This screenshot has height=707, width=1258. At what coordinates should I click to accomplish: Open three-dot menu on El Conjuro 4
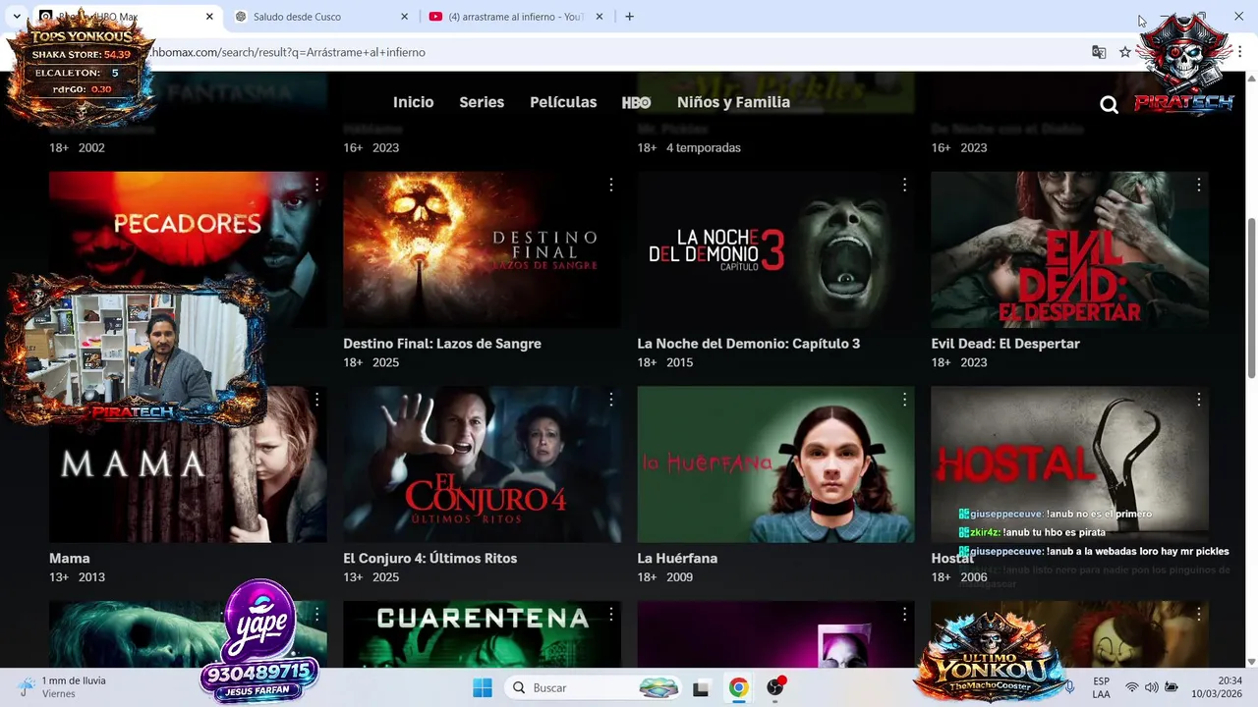click(x=610, y=400)
